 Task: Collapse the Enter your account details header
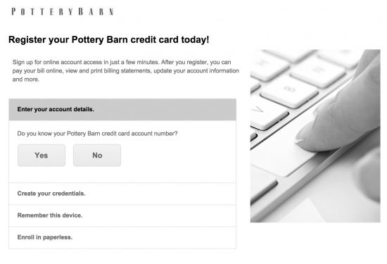pos(122,109)
